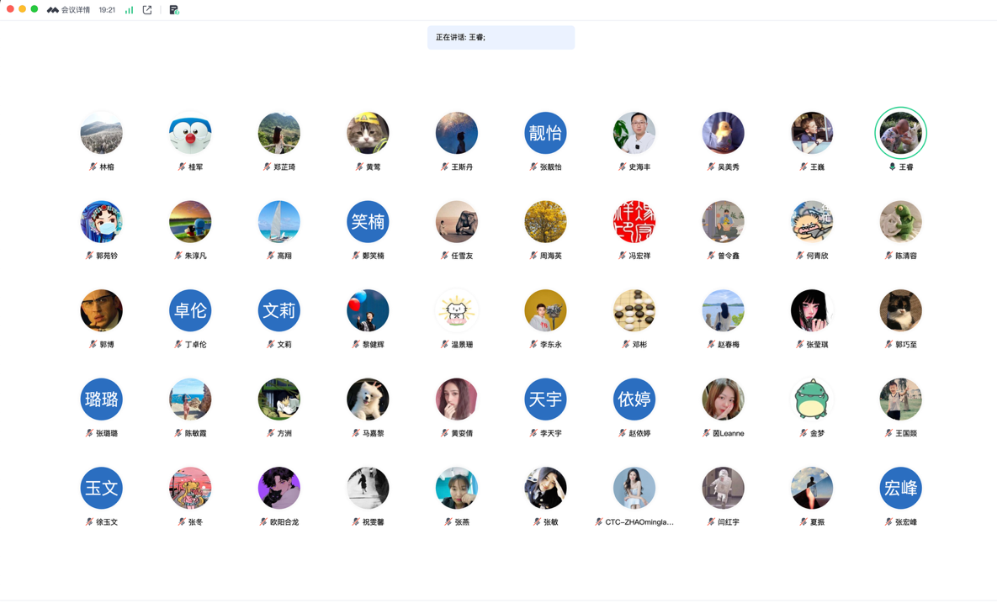Click muted mic icon next to 徐玉文
This screenshot has width=997, height=603.
pos(89,522)
